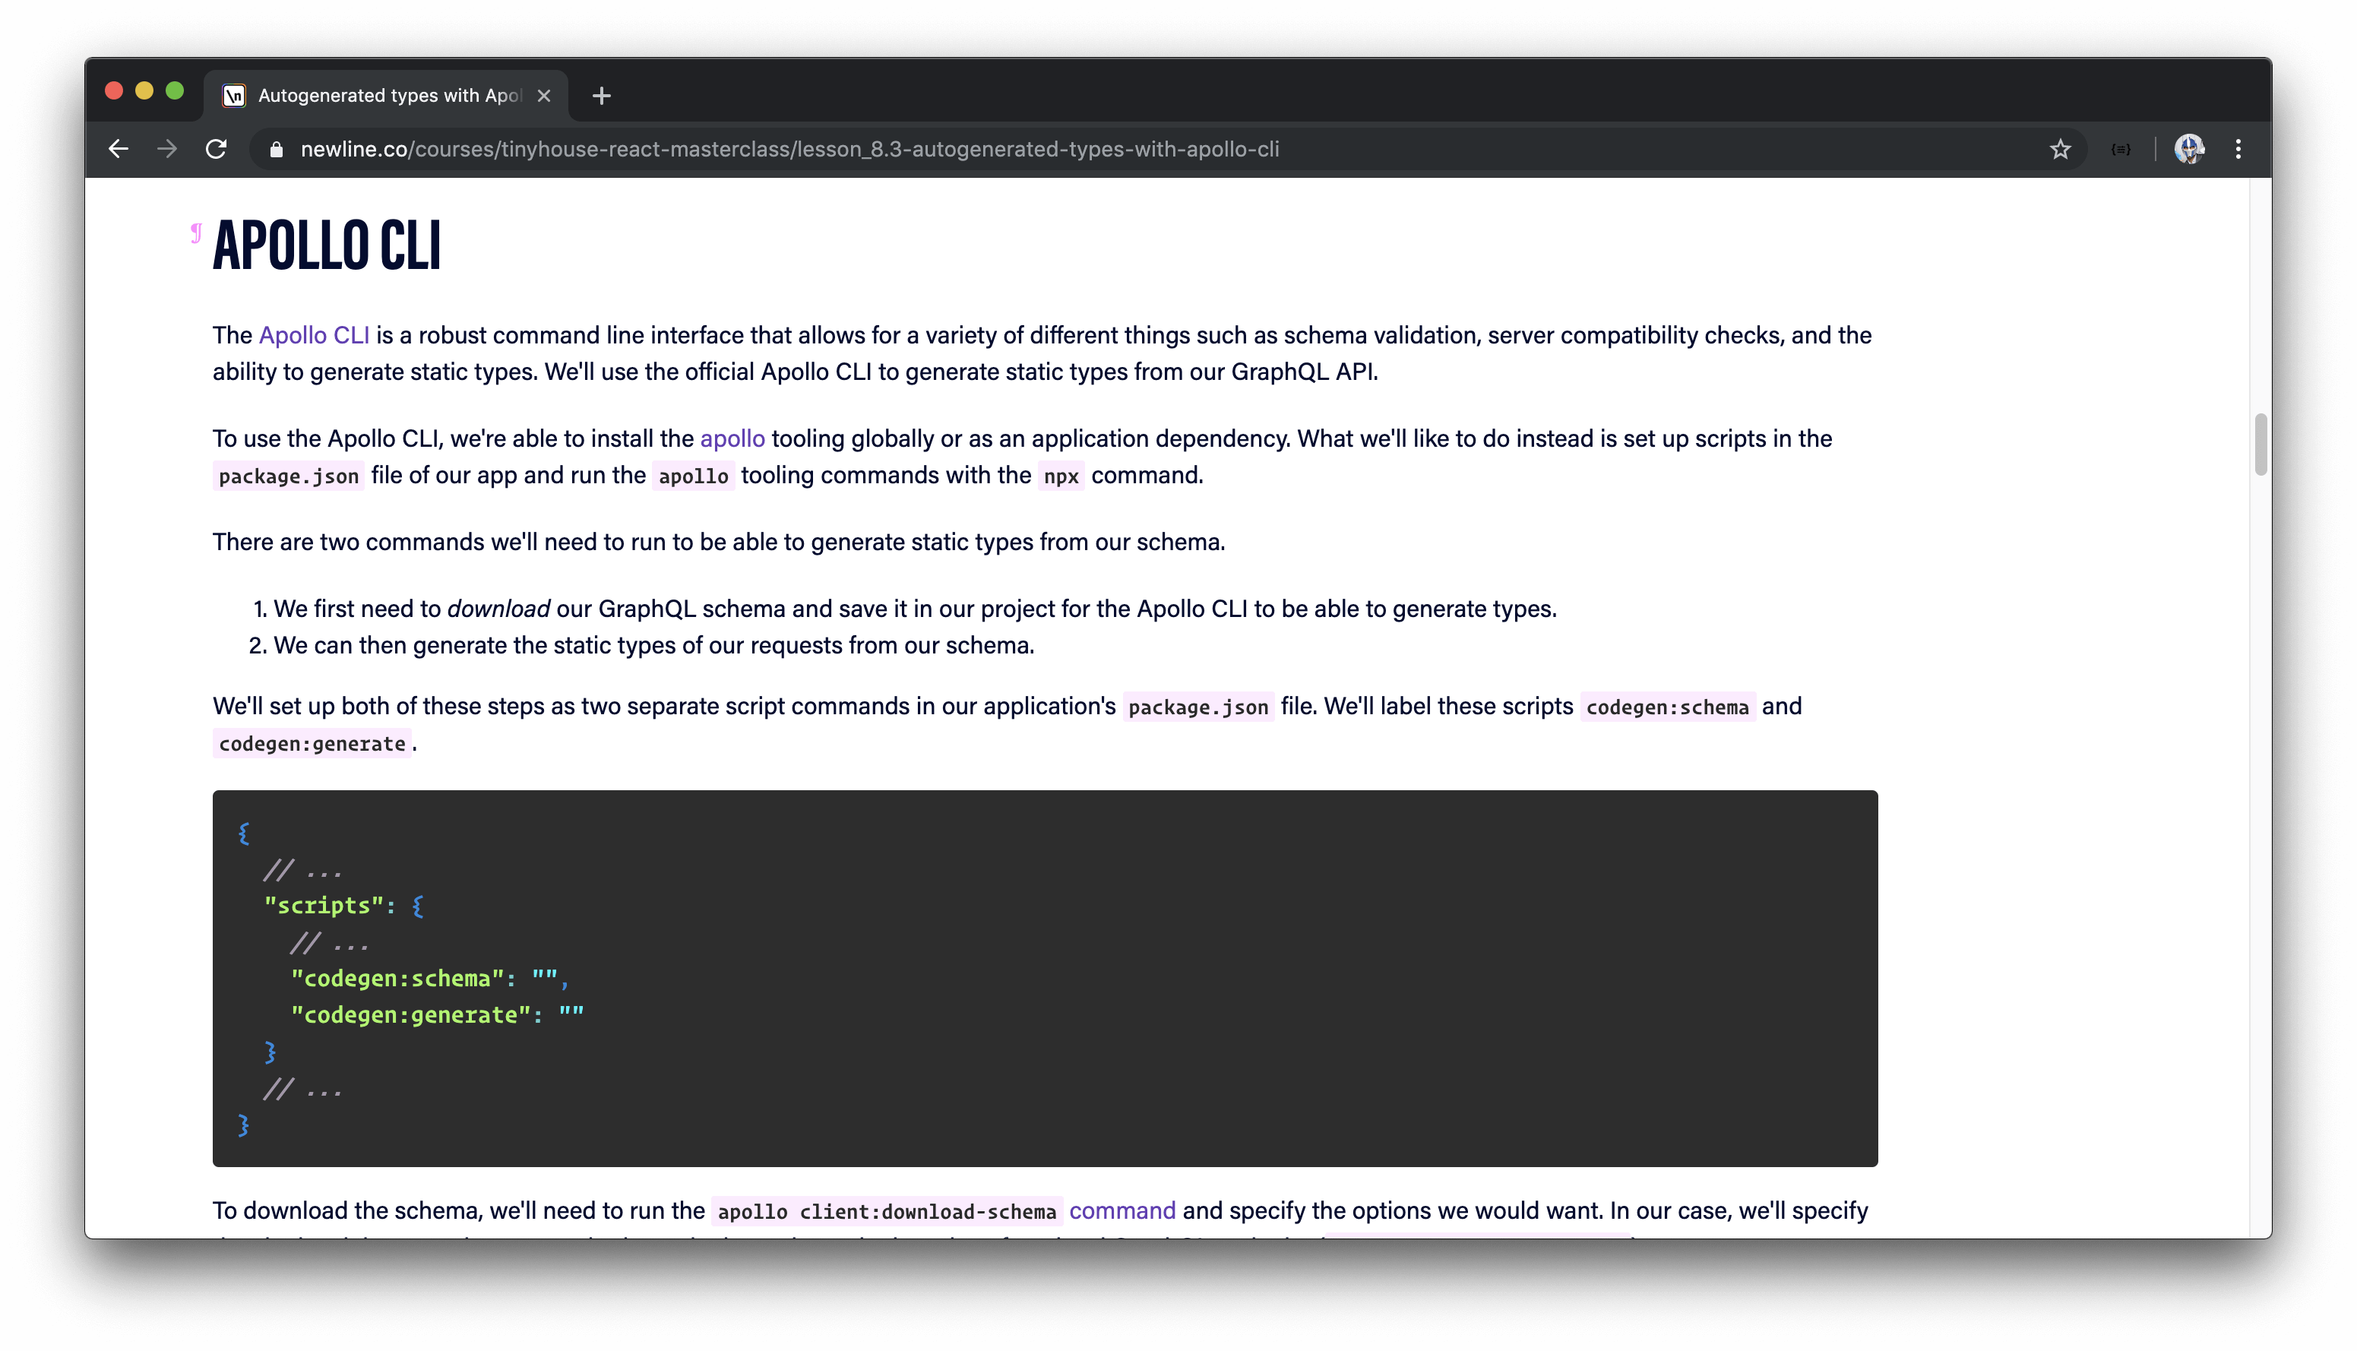Screen dimensions: 2357x1351
Task: Open the Chrome three-dot menu
Action: click(2238, 150)
